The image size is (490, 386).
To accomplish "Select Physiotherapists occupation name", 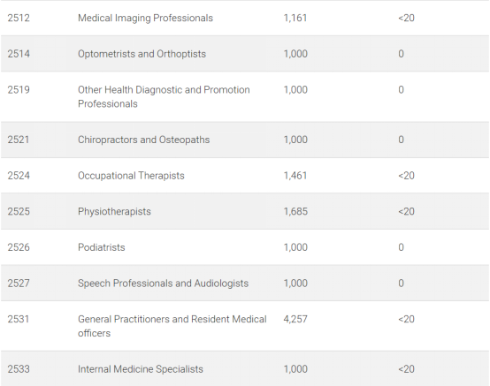I will point(114,211).
